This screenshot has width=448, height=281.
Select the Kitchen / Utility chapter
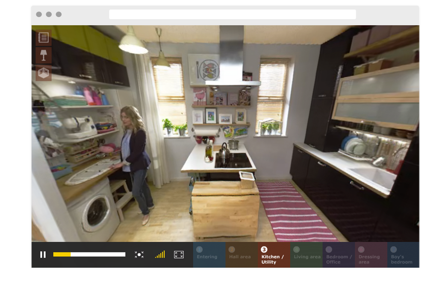pos(274,255)
